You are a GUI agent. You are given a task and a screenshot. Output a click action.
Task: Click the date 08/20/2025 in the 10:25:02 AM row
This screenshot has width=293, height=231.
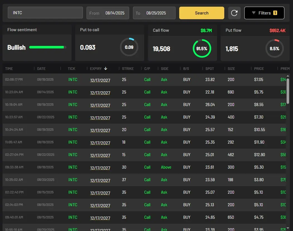click(46, 180)
